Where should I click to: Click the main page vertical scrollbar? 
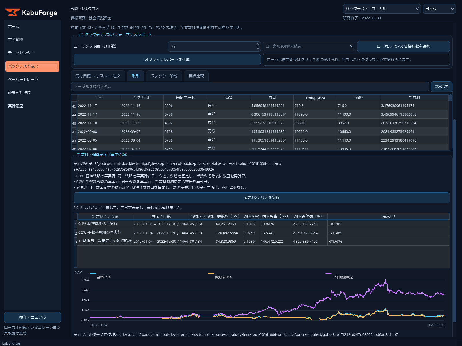[x=454, y=221]
